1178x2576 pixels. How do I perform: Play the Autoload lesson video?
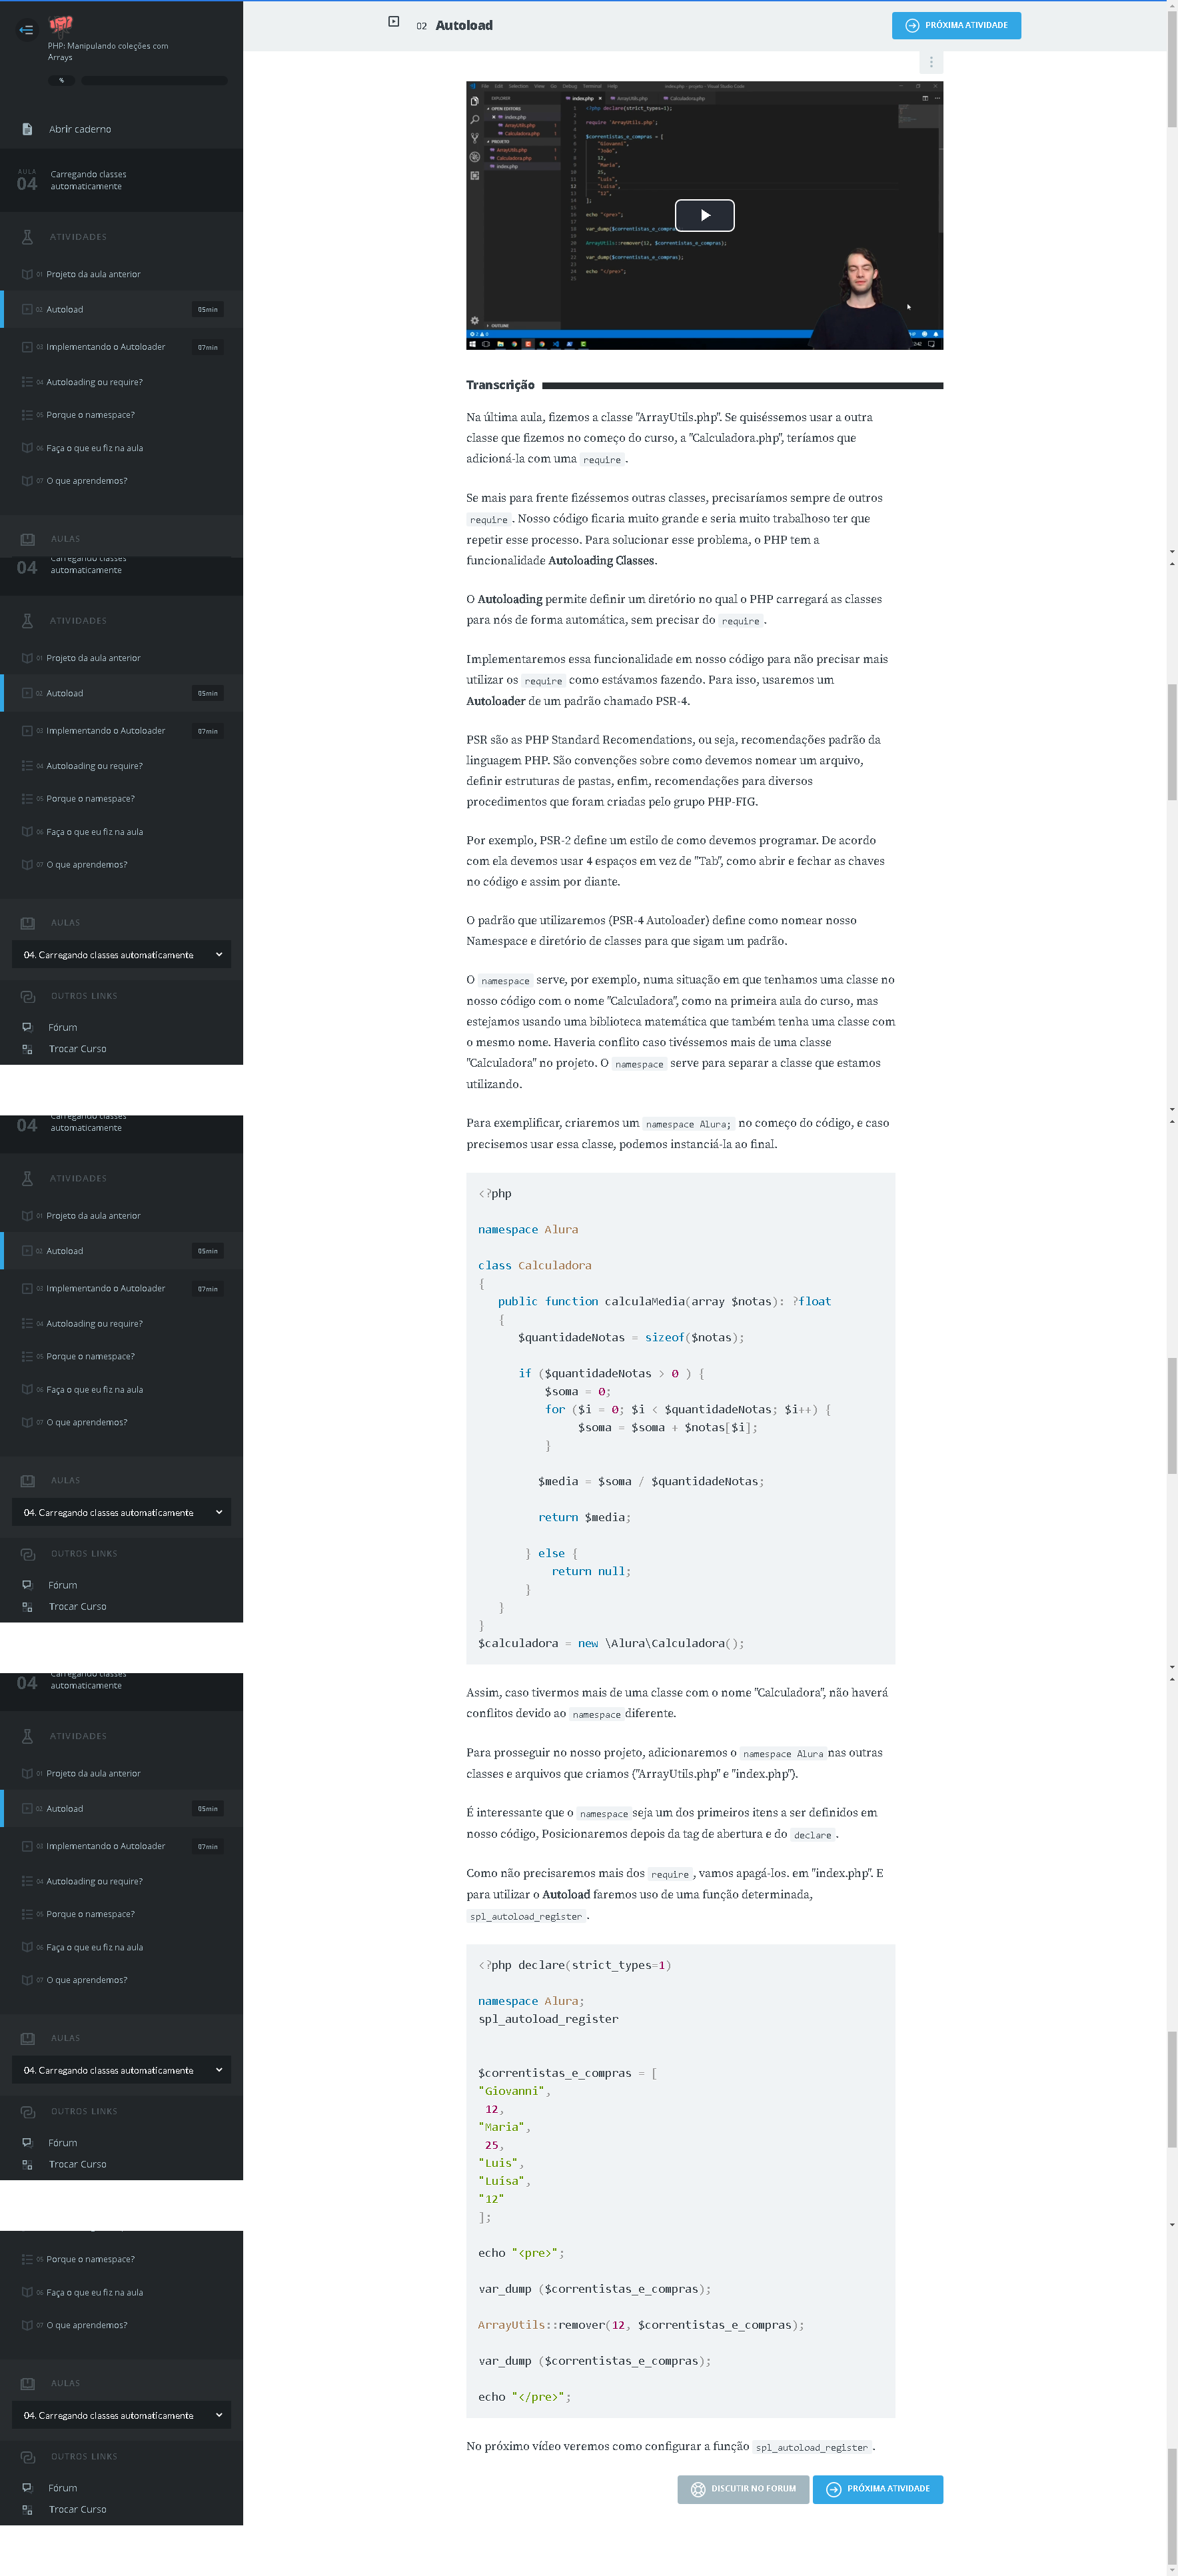pyautogui.click(x=704, y=215)
